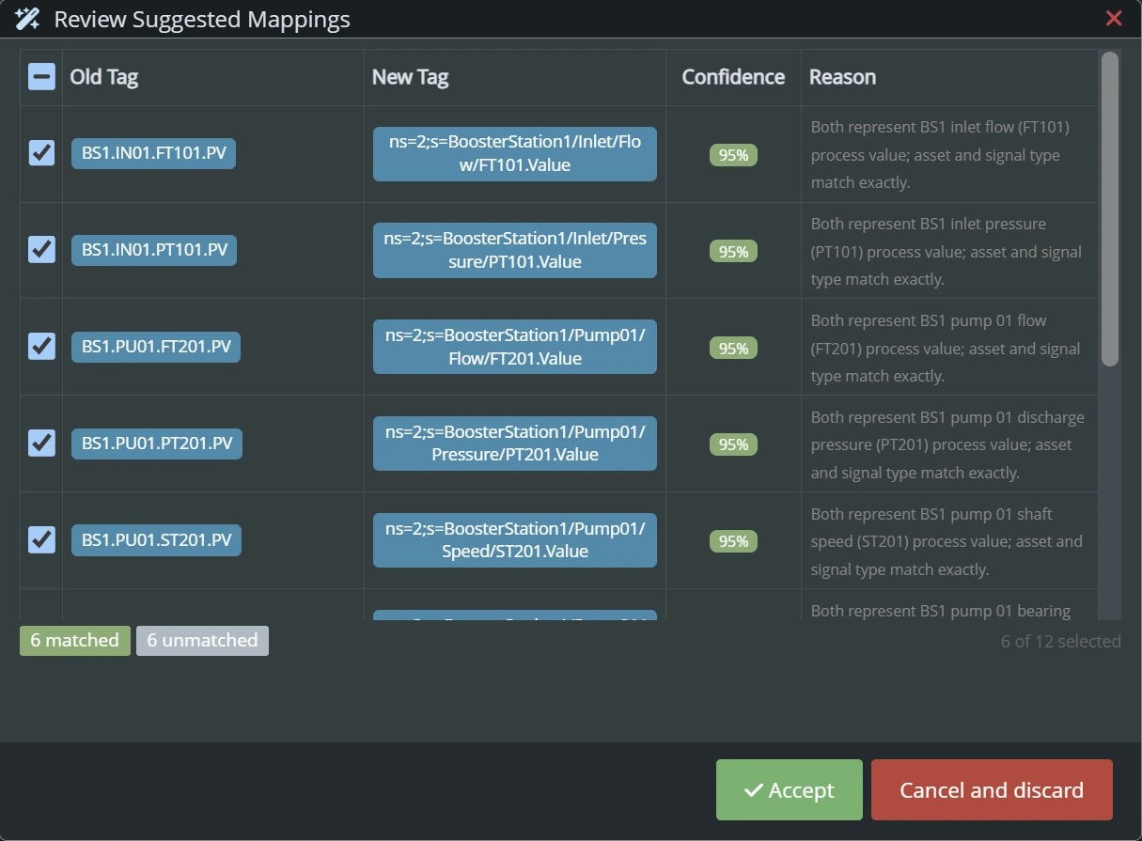Screen dimensions: 1142x841
Task: Click the New Tag column header
Action: coord(410,77)
